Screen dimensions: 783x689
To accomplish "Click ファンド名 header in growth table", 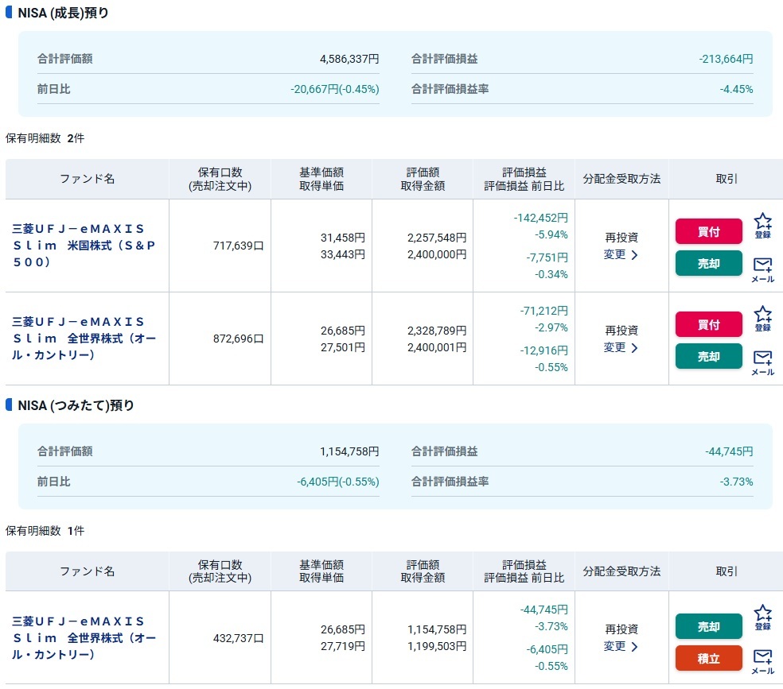I will [88, 179].
